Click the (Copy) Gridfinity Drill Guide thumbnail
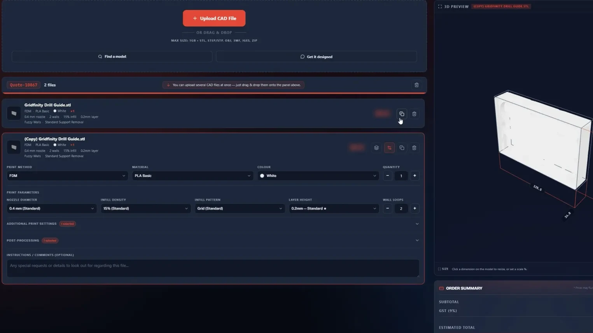The height and width of the screenshot is (333, 593). [x=14, y=147]
